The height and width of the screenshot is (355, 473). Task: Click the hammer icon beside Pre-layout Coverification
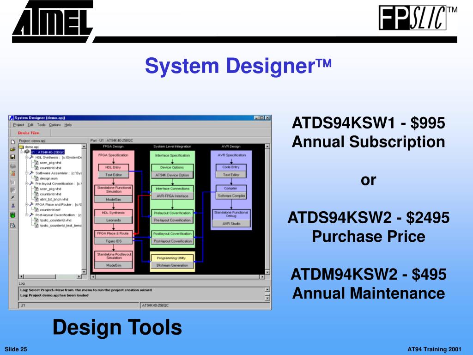click(x=32, y=183)
